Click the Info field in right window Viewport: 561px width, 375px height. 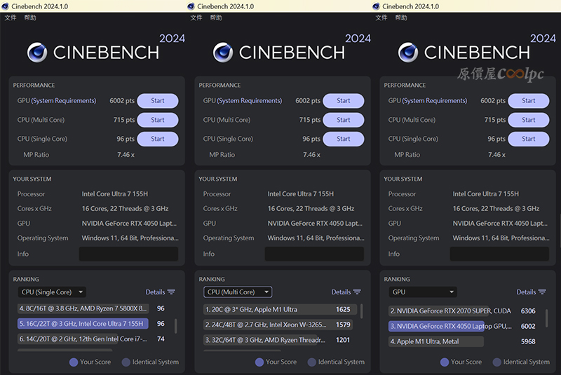point(499,254)
